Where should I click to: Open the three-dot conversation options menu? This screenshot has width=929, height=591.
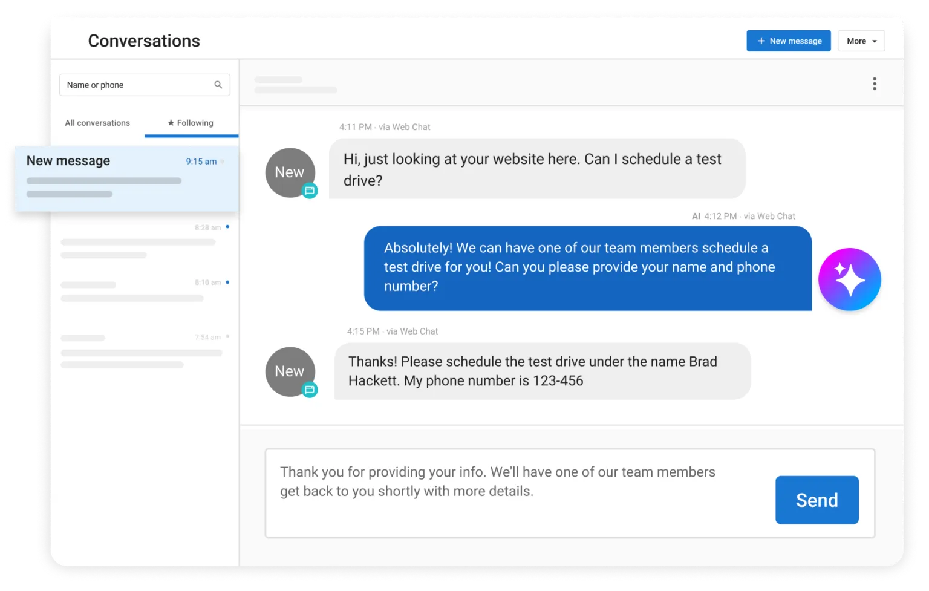click(x=875, y=83)
